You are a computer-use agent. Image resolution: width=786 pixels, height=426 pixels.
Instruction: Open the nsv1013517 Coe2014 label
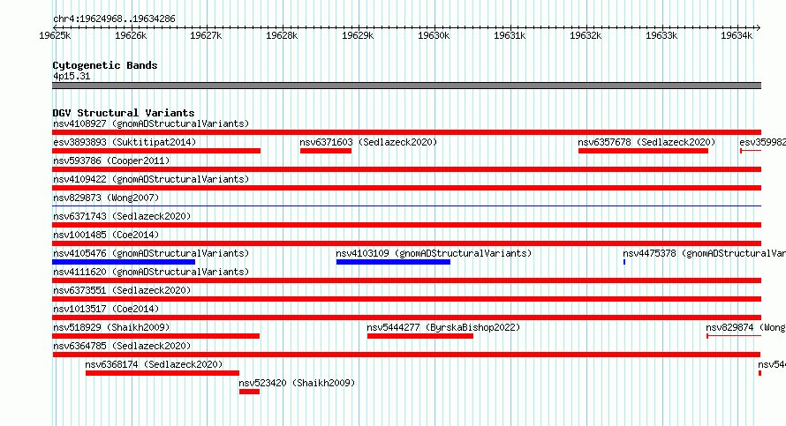tap(106, 309)
